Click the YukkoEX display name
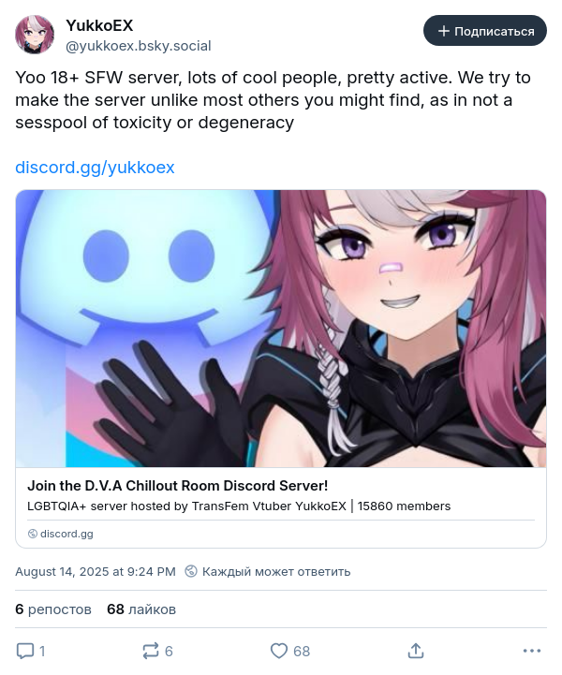Screen dimensions: 562x675 point(99,25)
